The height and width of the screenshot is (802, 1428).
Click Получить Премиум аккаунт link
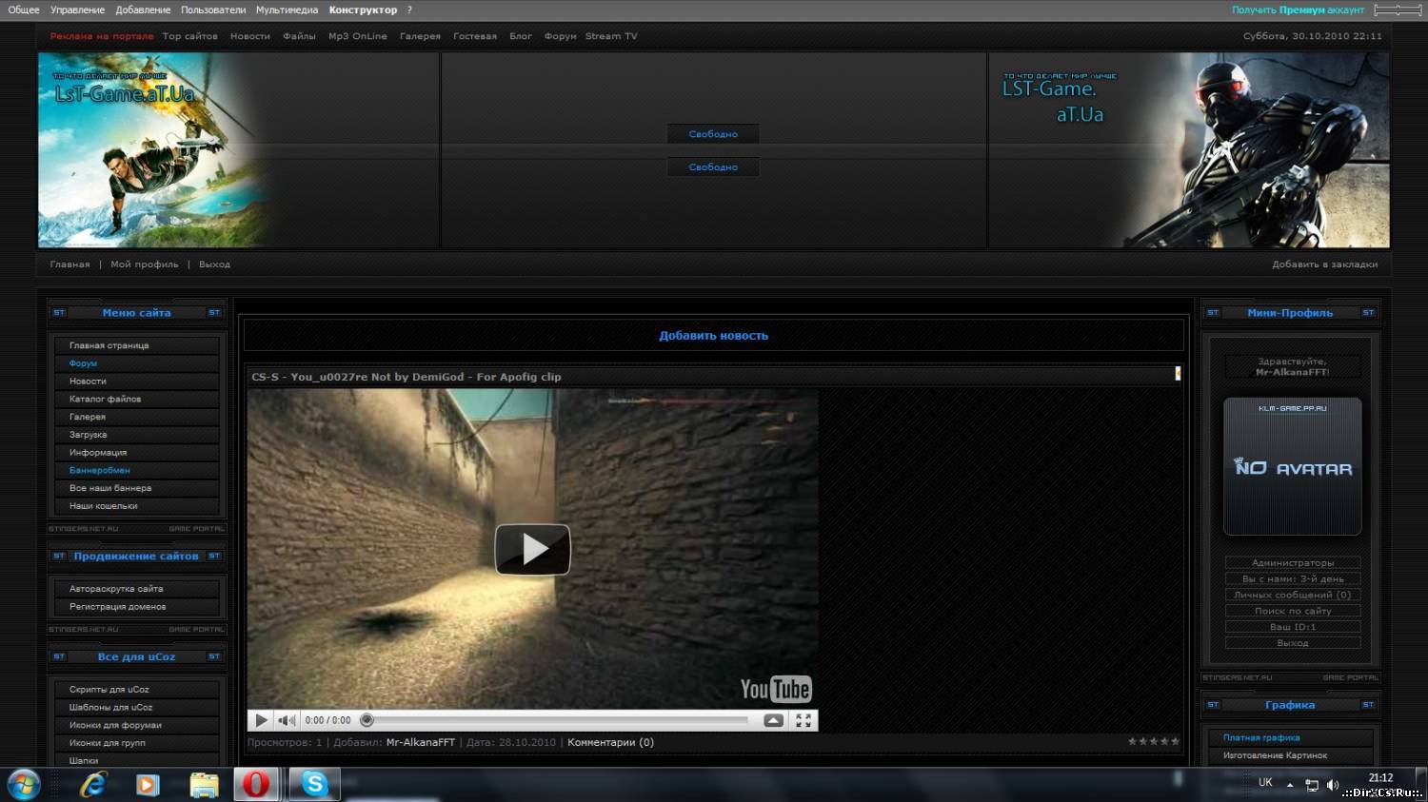[1298, 10]
